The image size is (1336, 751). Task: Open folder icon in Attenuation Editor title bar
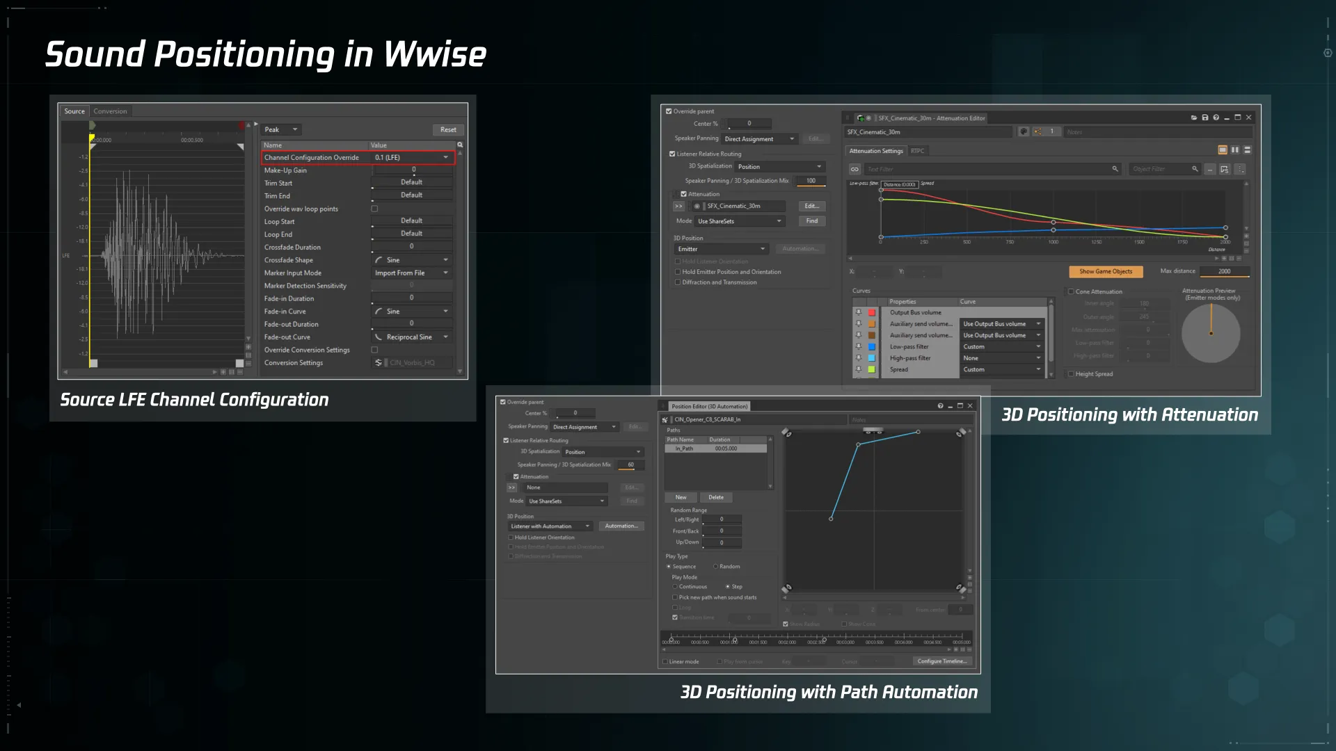[1194, 118]
